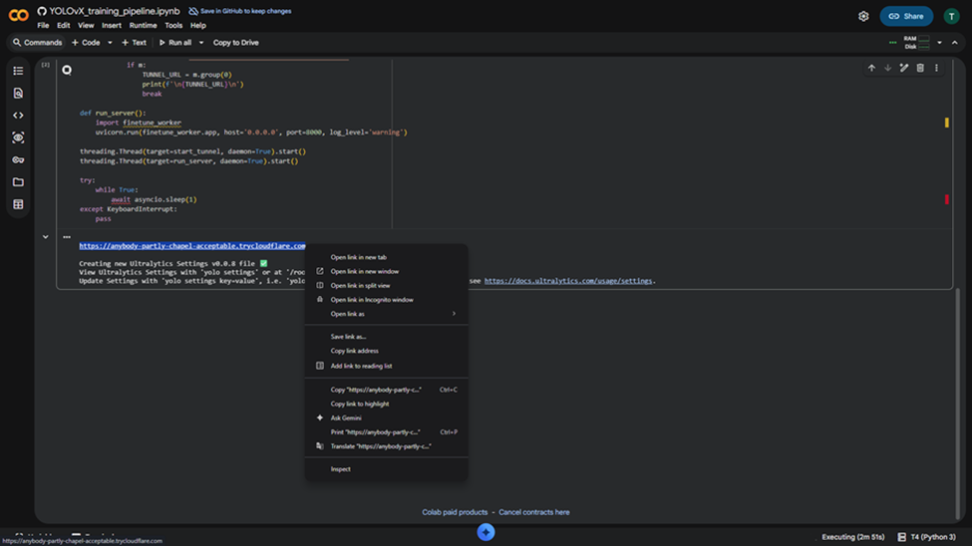Choose Open link in split view

pyautogui.click(x=386, y=286)
